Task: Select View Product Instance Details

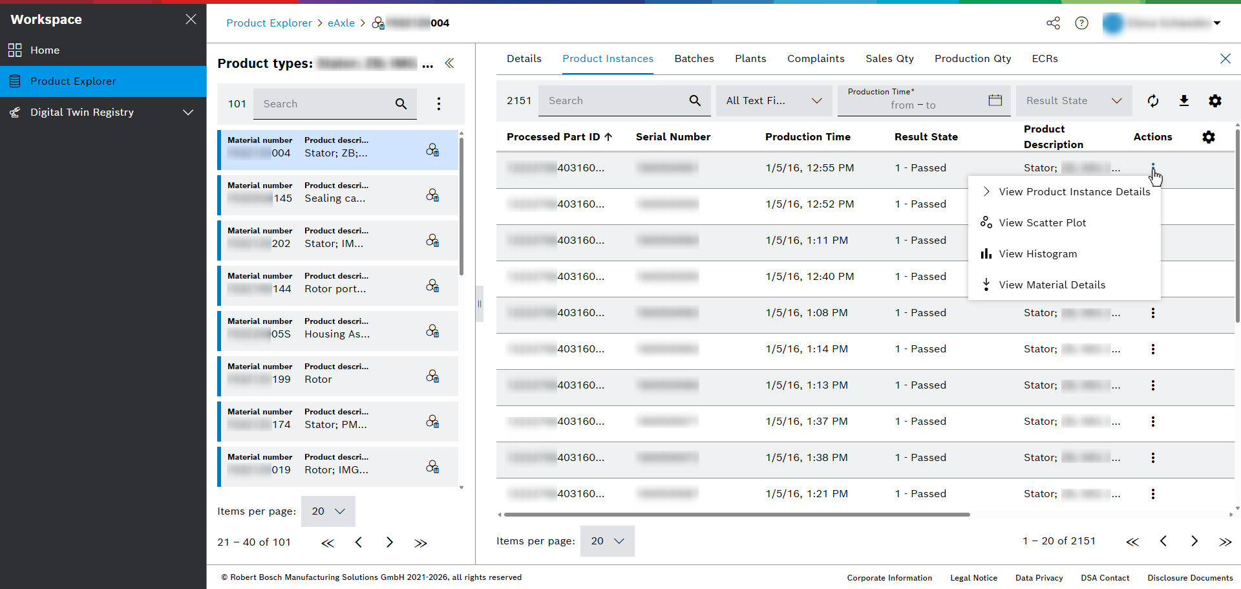Action: (x=1065, y=192)
